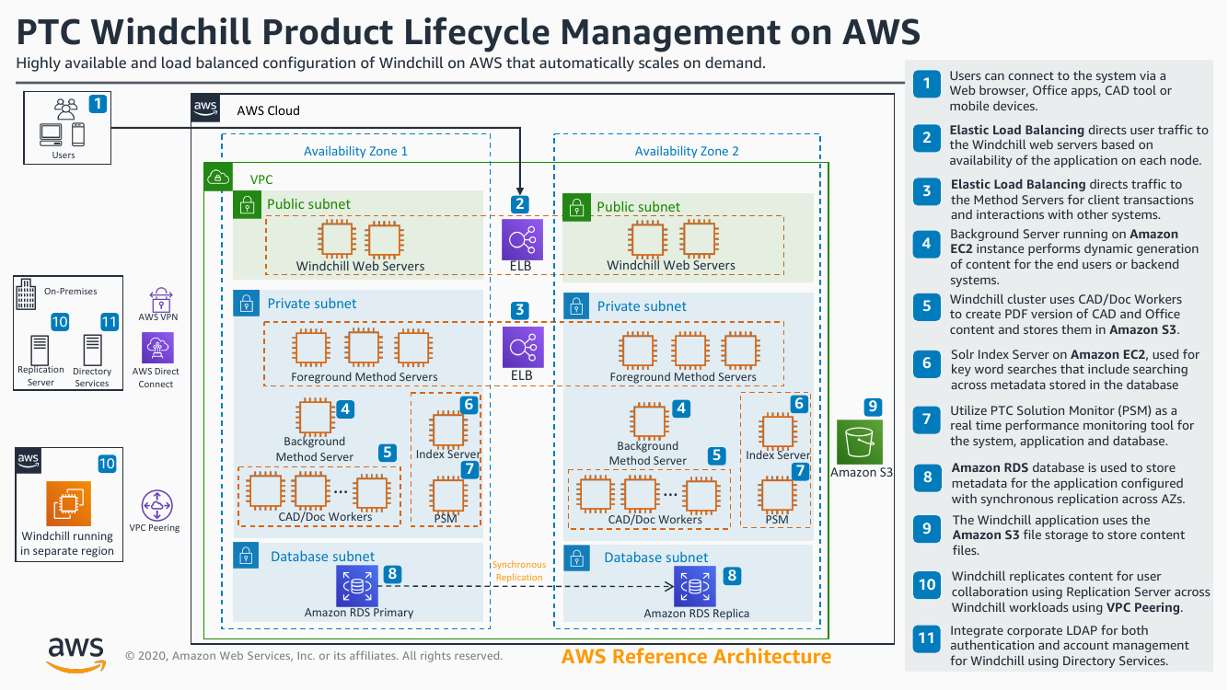
Task: Click the Amazon S3 bucket icon
Action: click(x=861, y=443)
